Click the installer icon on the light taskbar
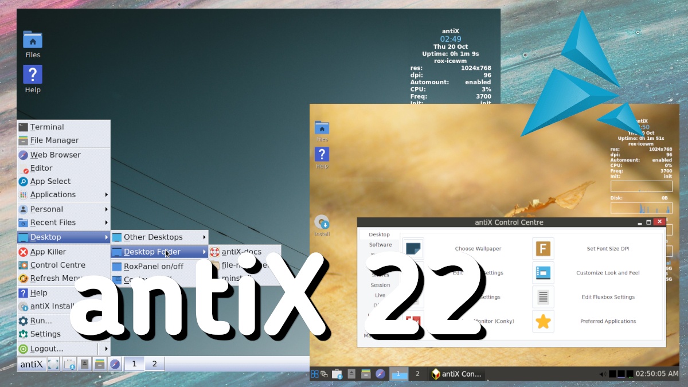 [x=69, y=363]
